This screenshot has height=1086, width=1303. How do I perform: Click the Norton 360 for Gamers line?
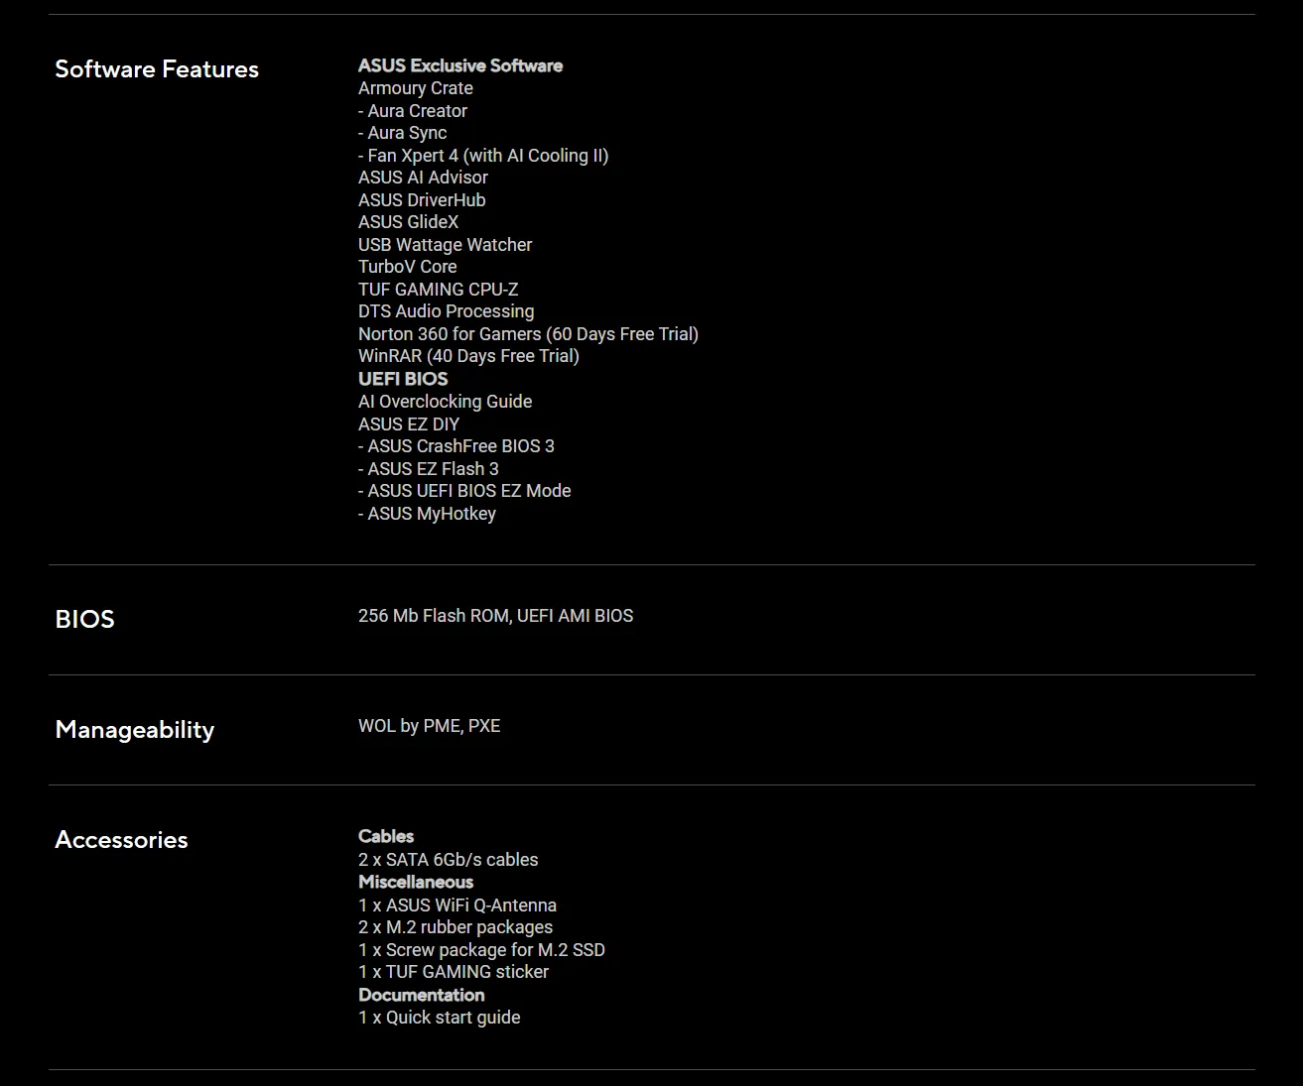tap(528, 334)
